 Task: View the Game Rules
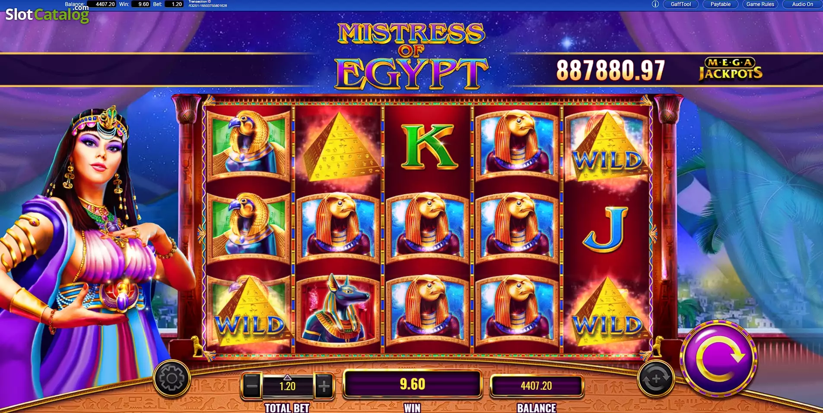(x=760, y=4)
